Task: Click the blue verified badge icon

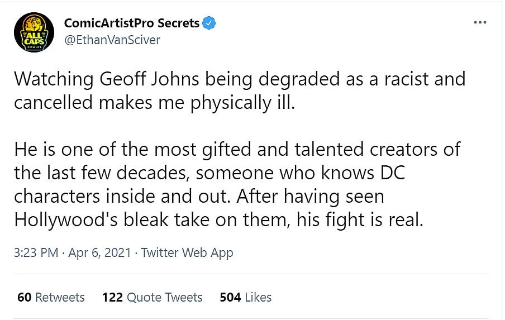Action: point(209,23)
